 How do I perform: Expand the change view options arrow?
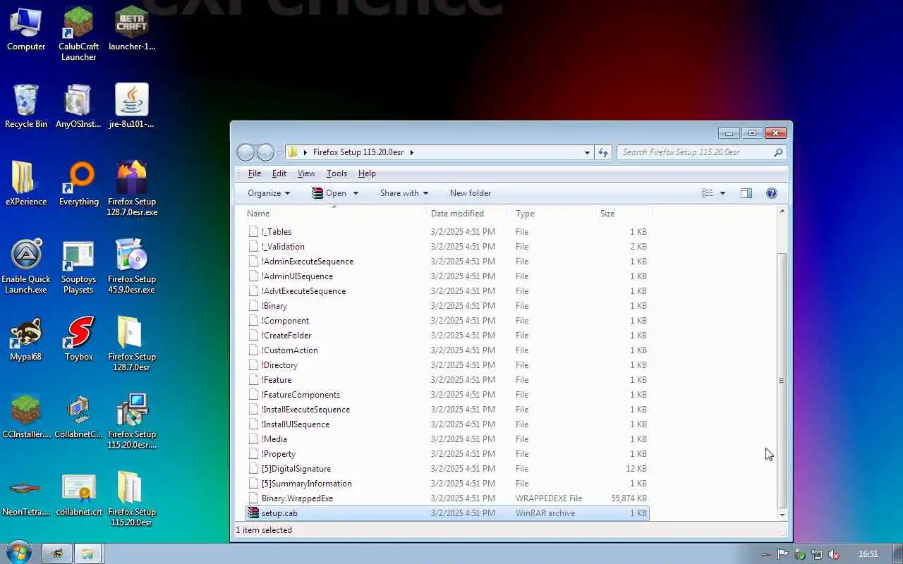click(x=722, y=193)
